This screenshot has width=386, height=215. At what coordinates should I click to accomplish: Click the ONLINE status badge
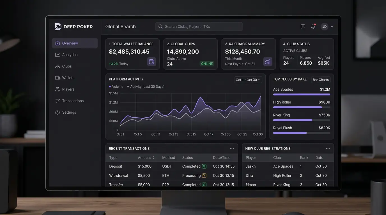tap(207, 64)
